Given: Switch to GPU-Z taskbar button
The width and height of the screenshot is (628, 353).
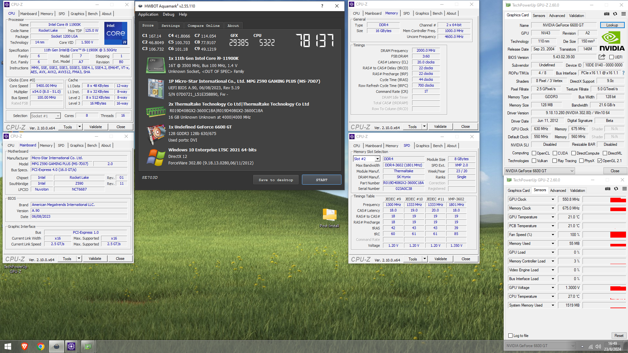Looking at the screenshot, I should 88,346.
